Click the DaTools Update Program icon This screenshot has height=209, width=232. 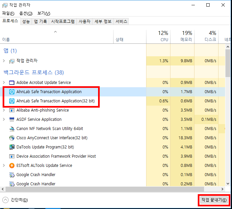point(12,147)
